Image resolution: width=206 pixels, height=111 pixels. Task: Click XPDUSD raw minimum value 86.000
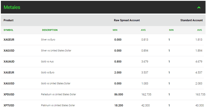119,94
